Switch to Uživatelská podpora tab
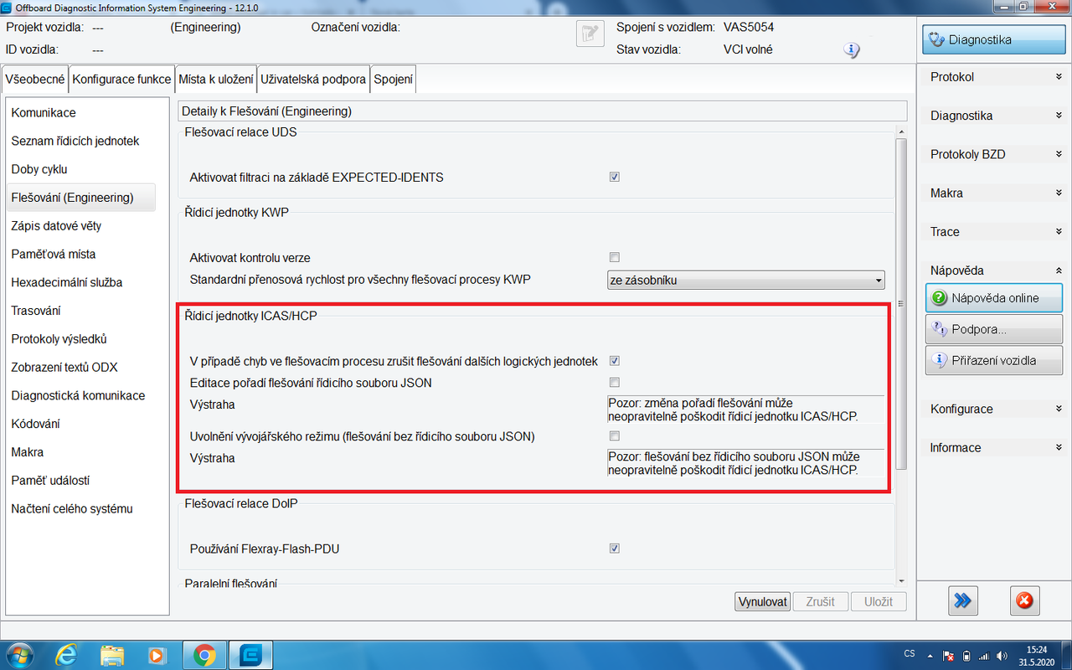The height and width of the screenshot is (670, 1072). tap(313, 80)
